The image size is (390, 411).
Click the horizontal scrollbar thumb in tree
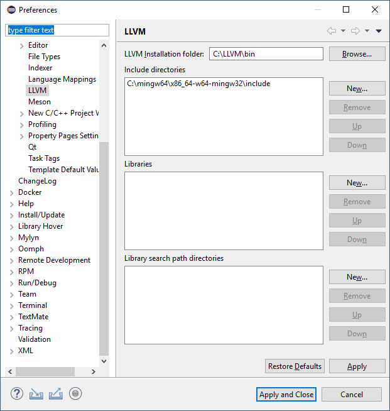point(45,371)
